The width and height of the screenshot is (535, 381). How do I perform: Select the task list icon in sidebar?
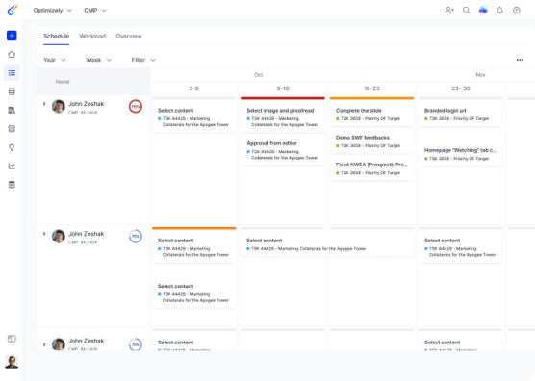(12, 73)
